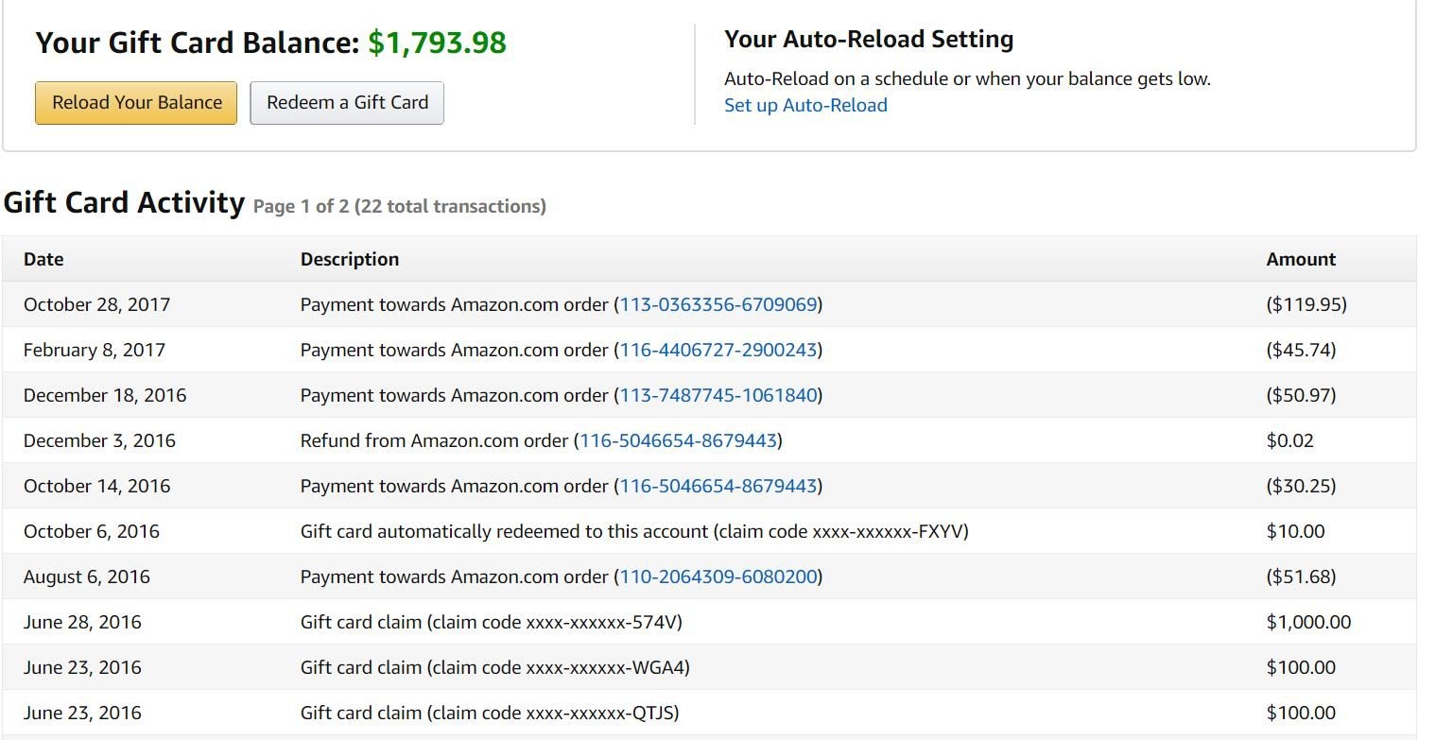Viewport: 1453px width, 740px height.
Task: Select the claim code ending QTJS description
Action: [490, 713]
